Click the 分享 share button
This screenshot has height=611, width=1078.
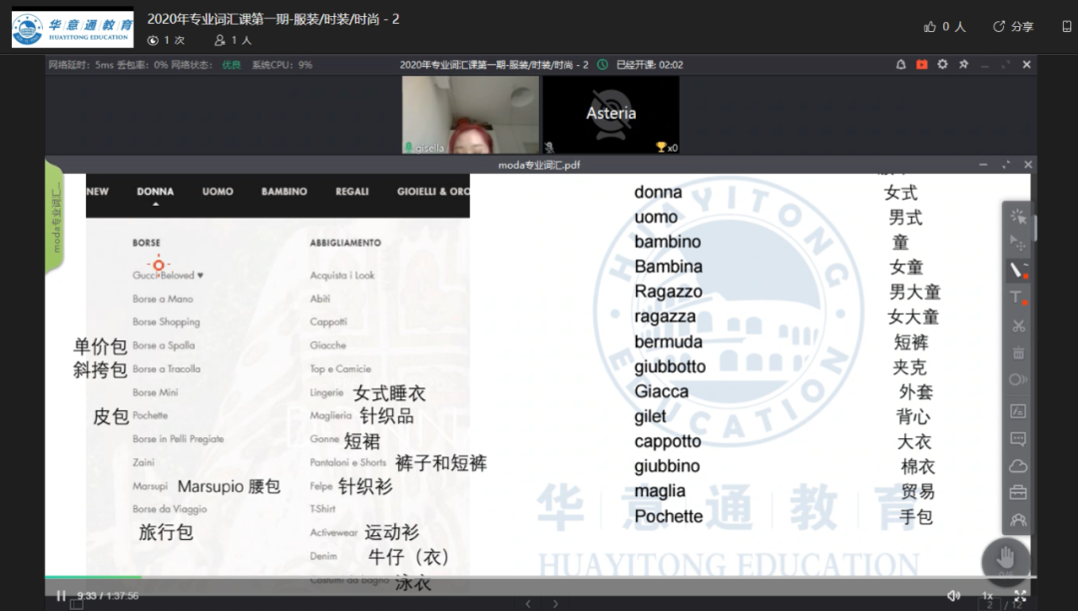pos(1013,26)
